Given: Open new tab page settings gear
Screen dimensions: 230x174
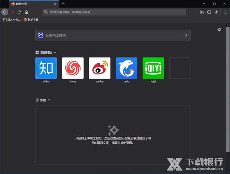Looking at the screenshot, I should point(219,30).
